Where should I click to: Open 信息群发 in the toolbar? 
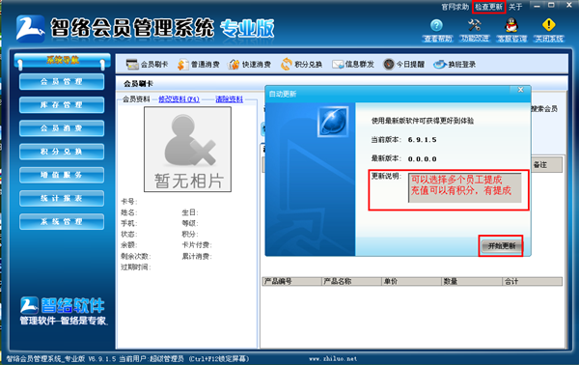tap(352, 65)
